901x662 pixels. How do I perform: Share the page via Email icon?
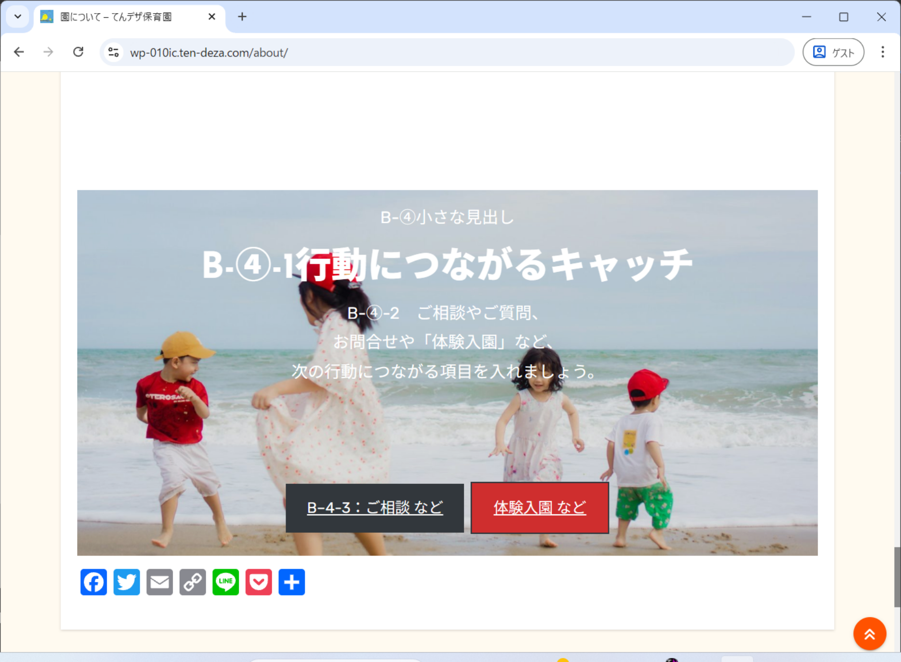[x=159, y=582]
